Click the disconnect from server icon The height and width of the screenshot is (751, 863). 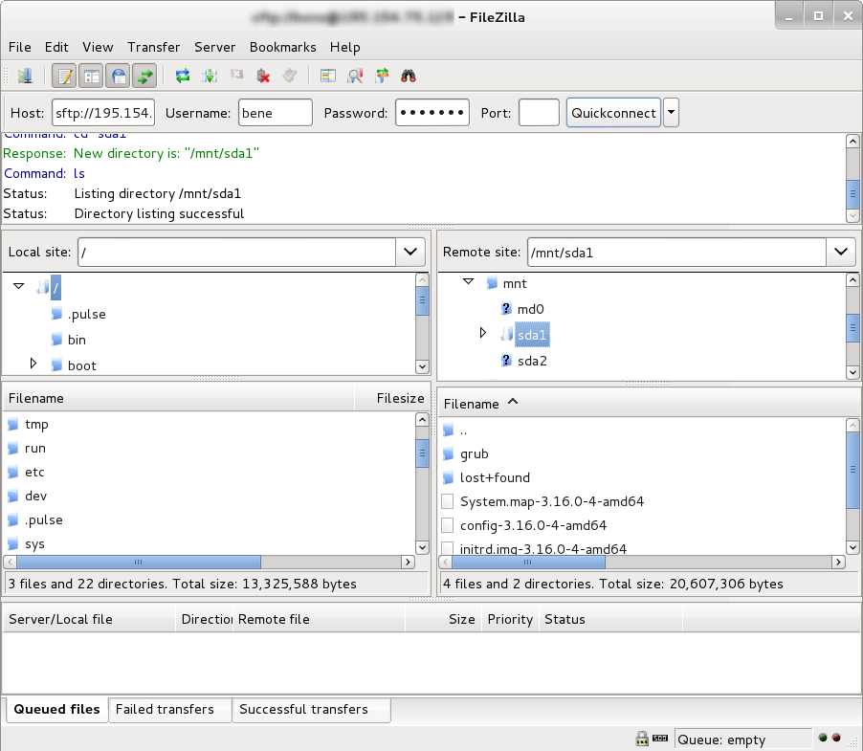point(263,76)
